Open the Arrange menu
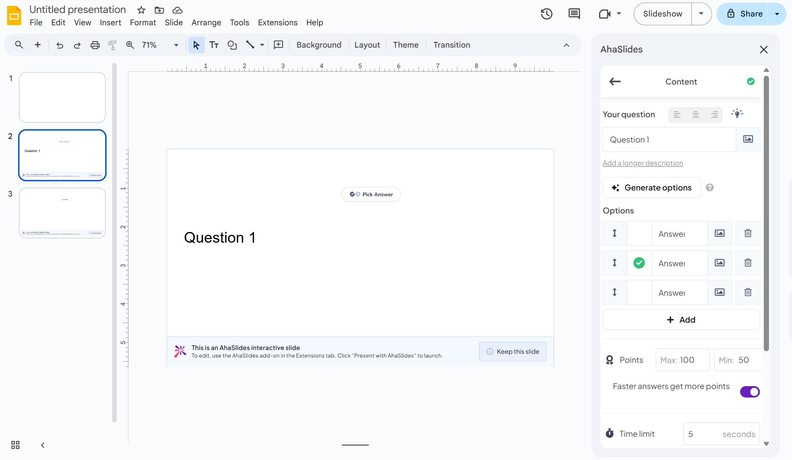This screenshot has height=460, width=792. tap(206, 23)
